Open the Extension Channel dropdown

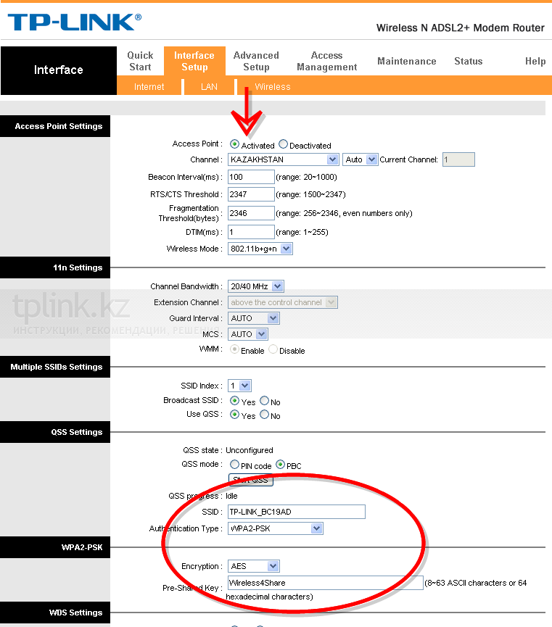pyautogui.click(x=283, y=302)
